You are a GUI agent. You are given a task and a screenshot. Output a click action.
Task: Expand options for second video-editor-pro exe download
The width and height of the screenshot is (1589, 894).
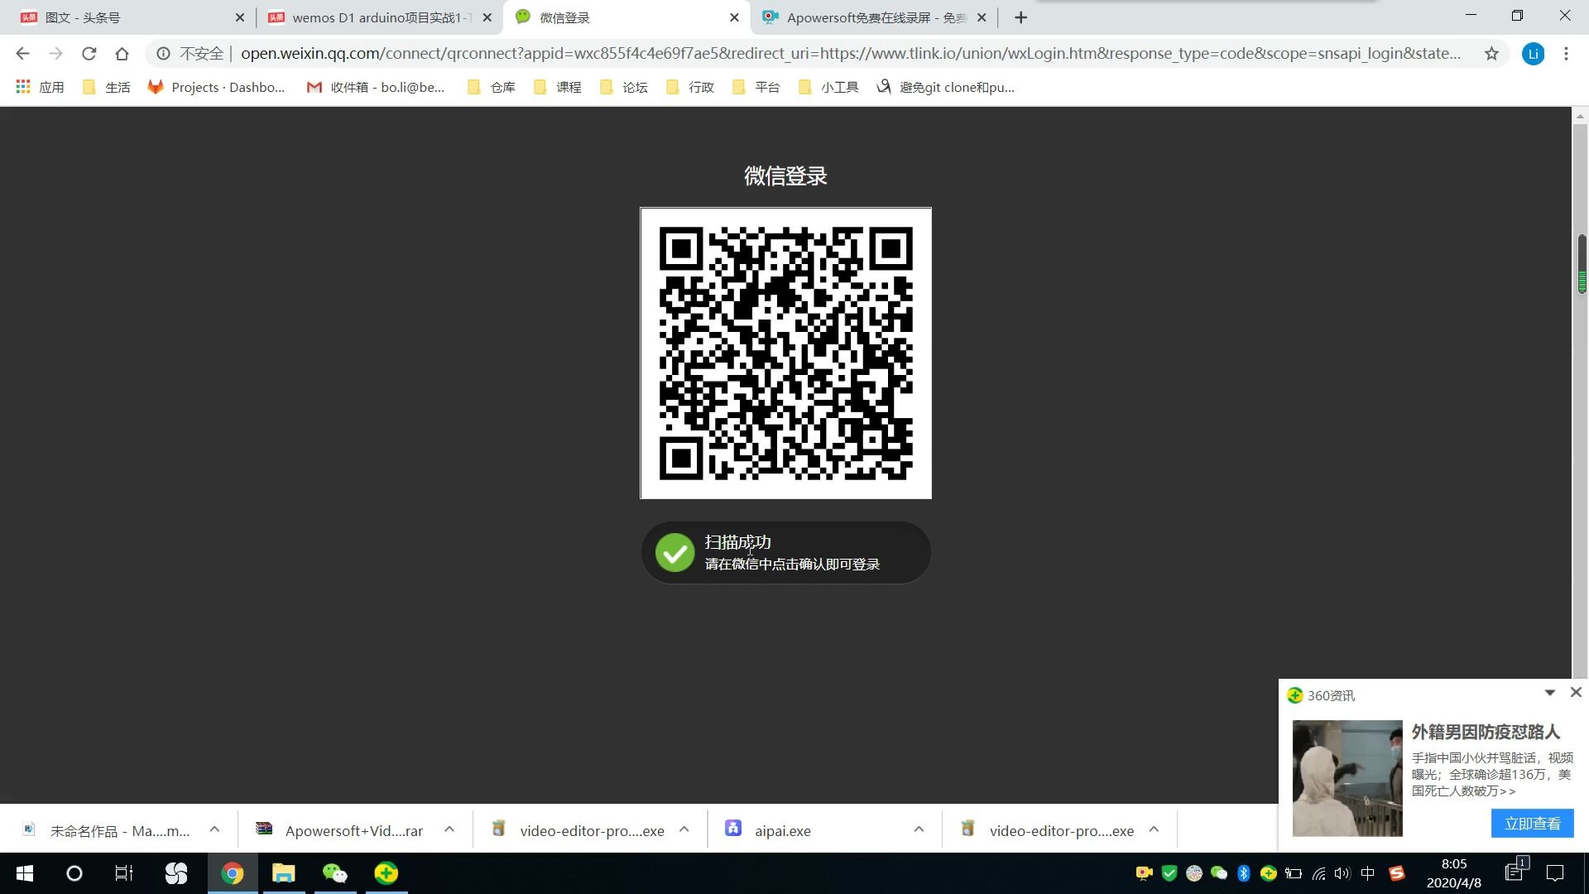click(1154, 829)
